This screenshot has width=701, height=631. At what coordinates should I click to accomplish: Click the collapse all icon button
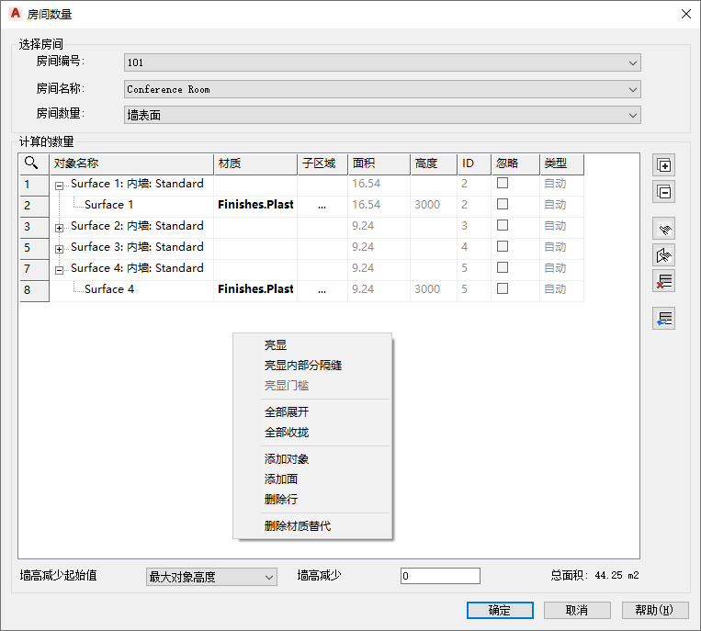pyautogui.click(x=663, y=192)
